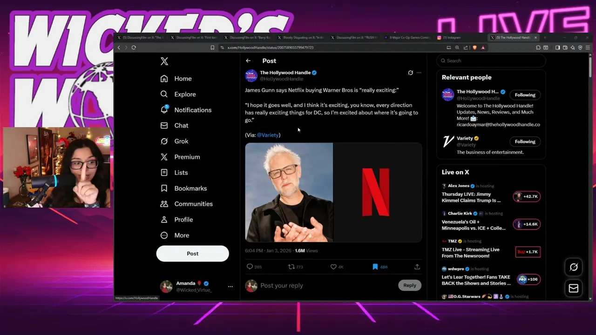Open the Netflix logo image

(x=378, y=193)
